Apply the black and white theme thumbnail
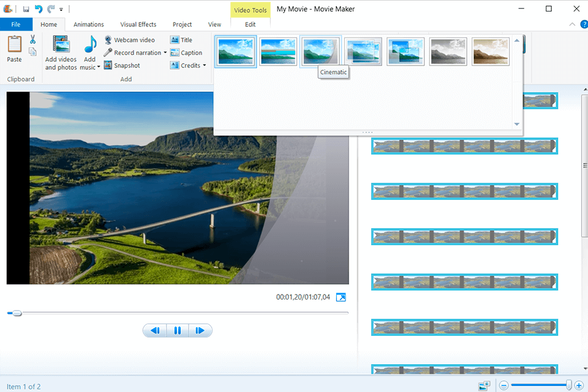This screenshot has width=588, height=392. (x=448, y=51)
